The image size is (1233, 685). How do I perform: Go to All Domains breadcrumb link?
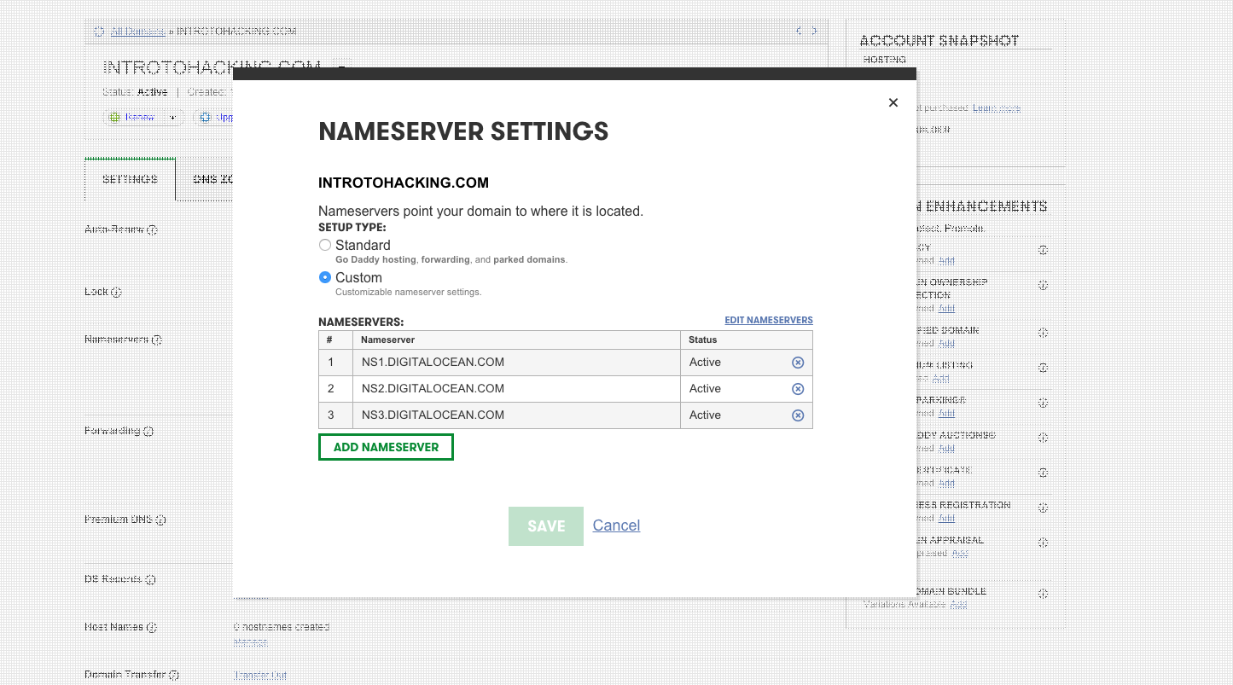(138, 31)
